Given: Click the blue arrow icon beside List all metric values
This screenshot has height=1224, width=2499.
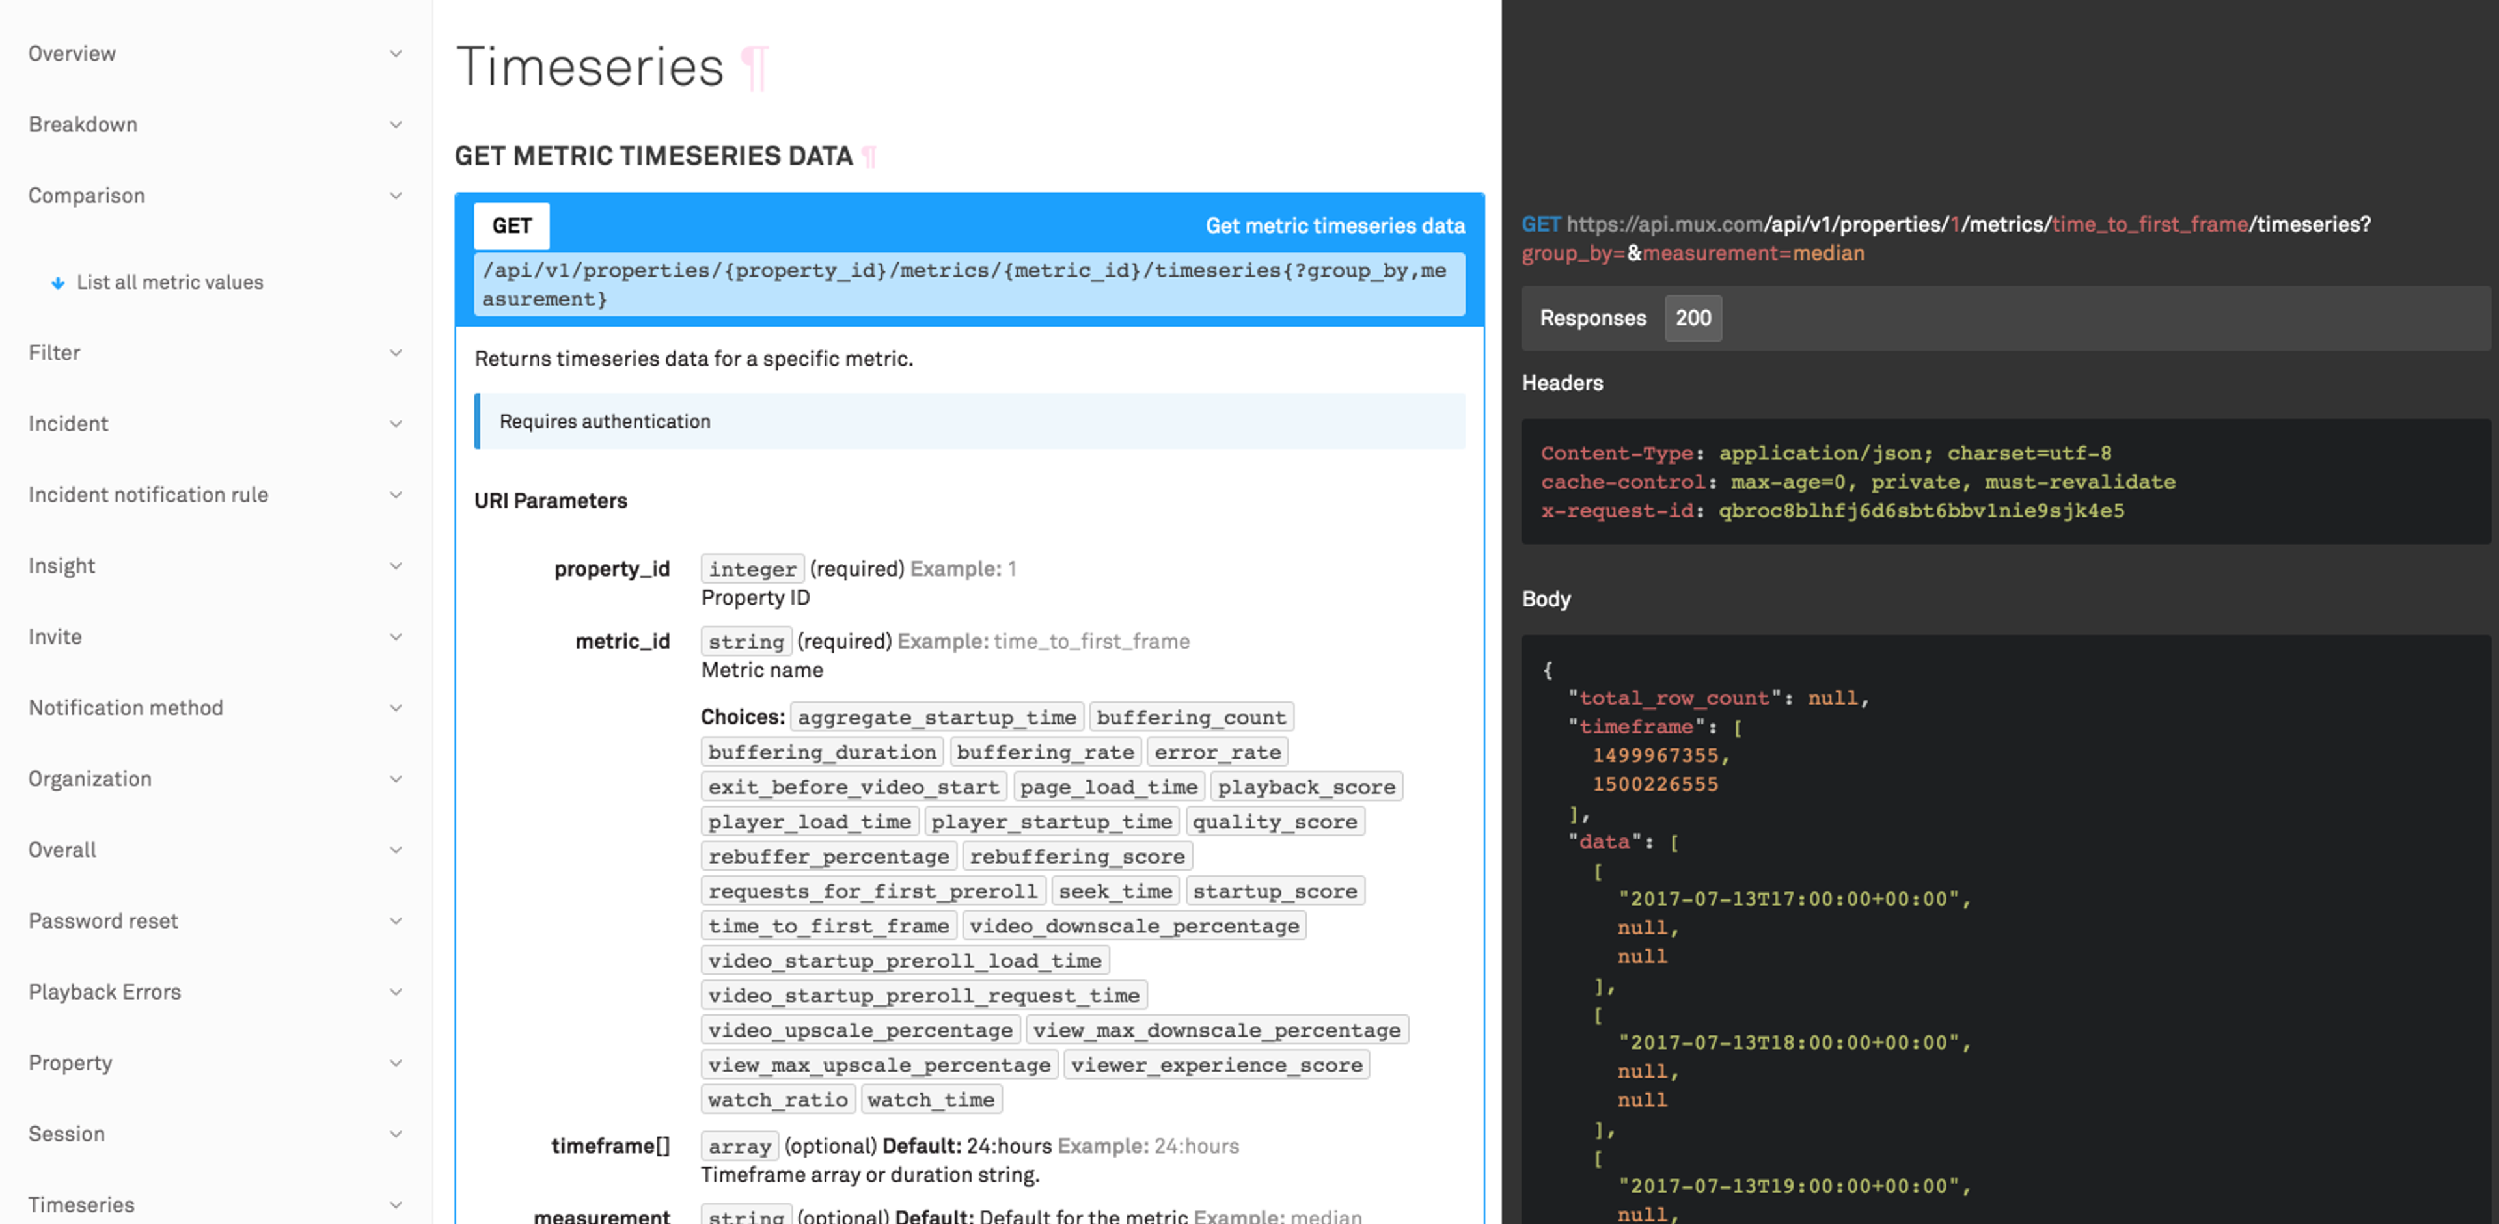Looking at the screenshot, I should pos(58,282).
